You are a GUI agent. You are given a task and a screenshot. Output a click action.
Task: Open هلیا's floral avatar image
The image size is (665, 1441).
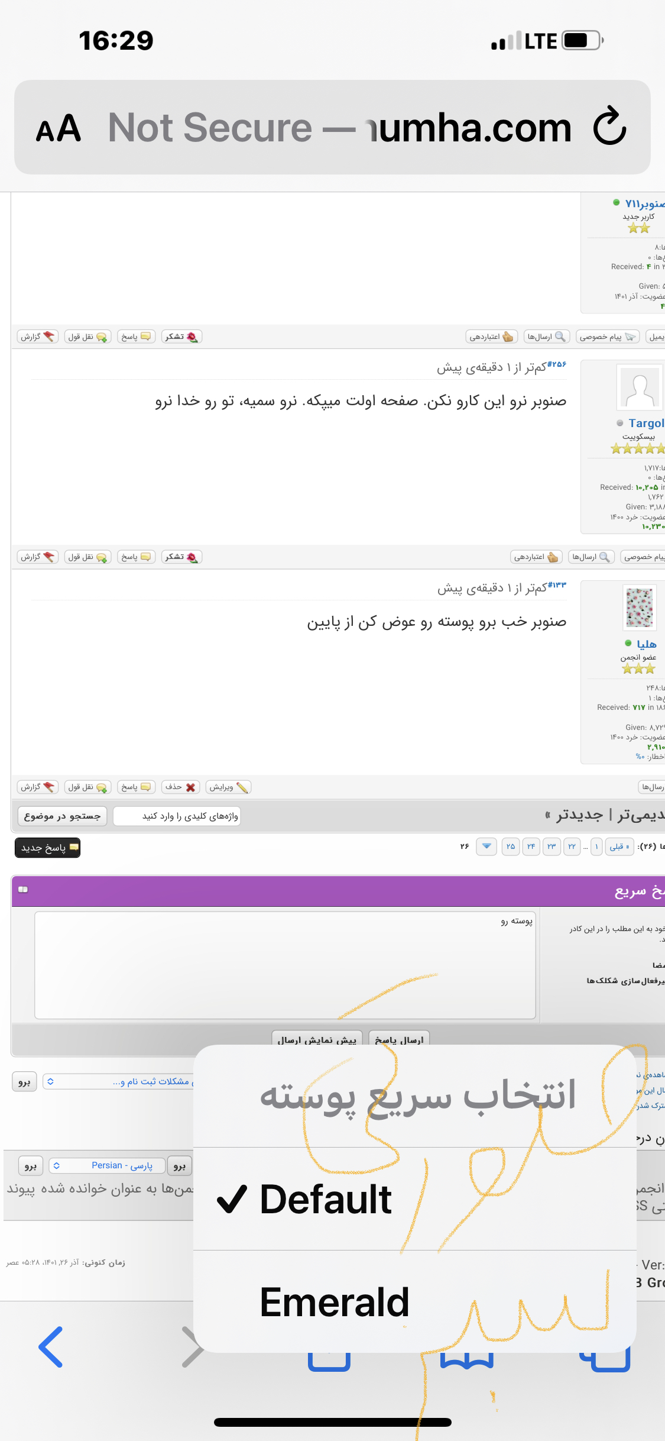pos(640,608)
